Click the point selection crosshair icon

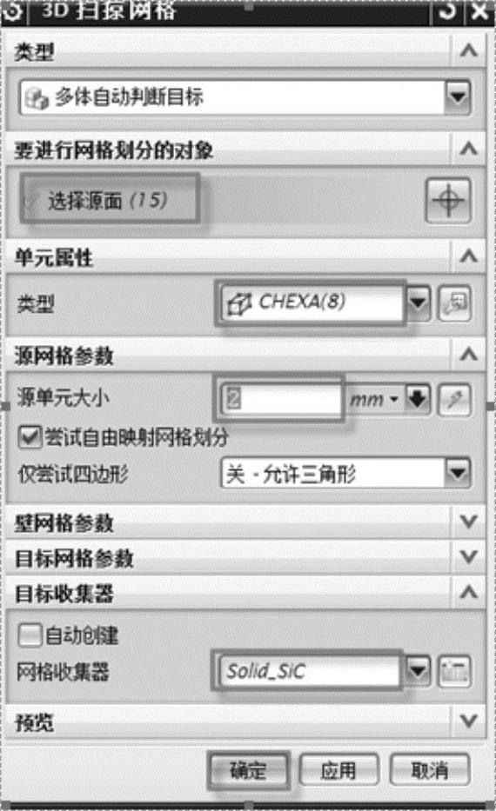pyautogui.click(x=448, y=200)
